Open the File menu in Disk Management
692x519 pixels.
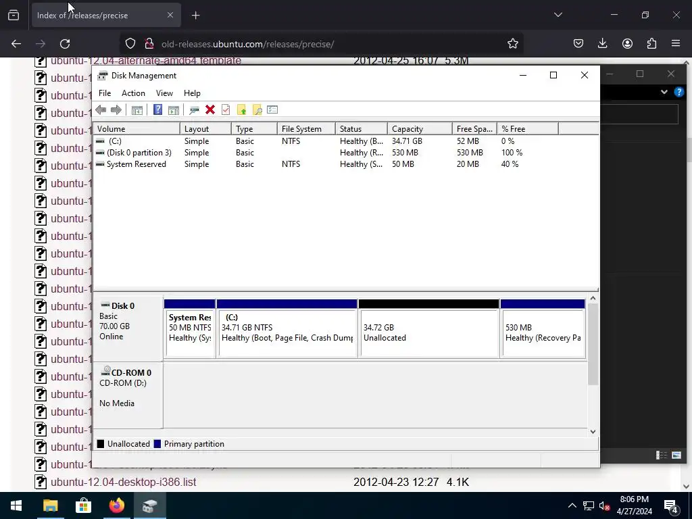tap(105, 93)
